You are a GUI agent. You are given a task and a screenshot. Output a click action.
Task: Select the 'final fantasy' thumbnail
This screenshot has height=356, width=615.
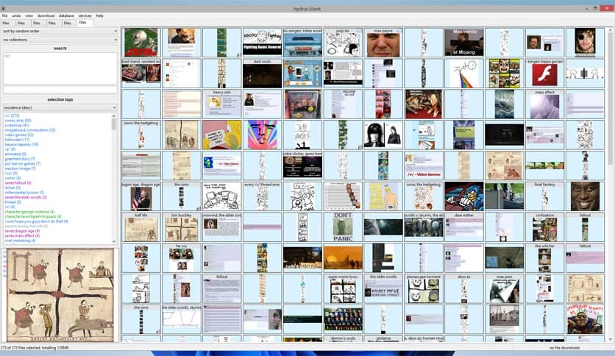point(545,196)
